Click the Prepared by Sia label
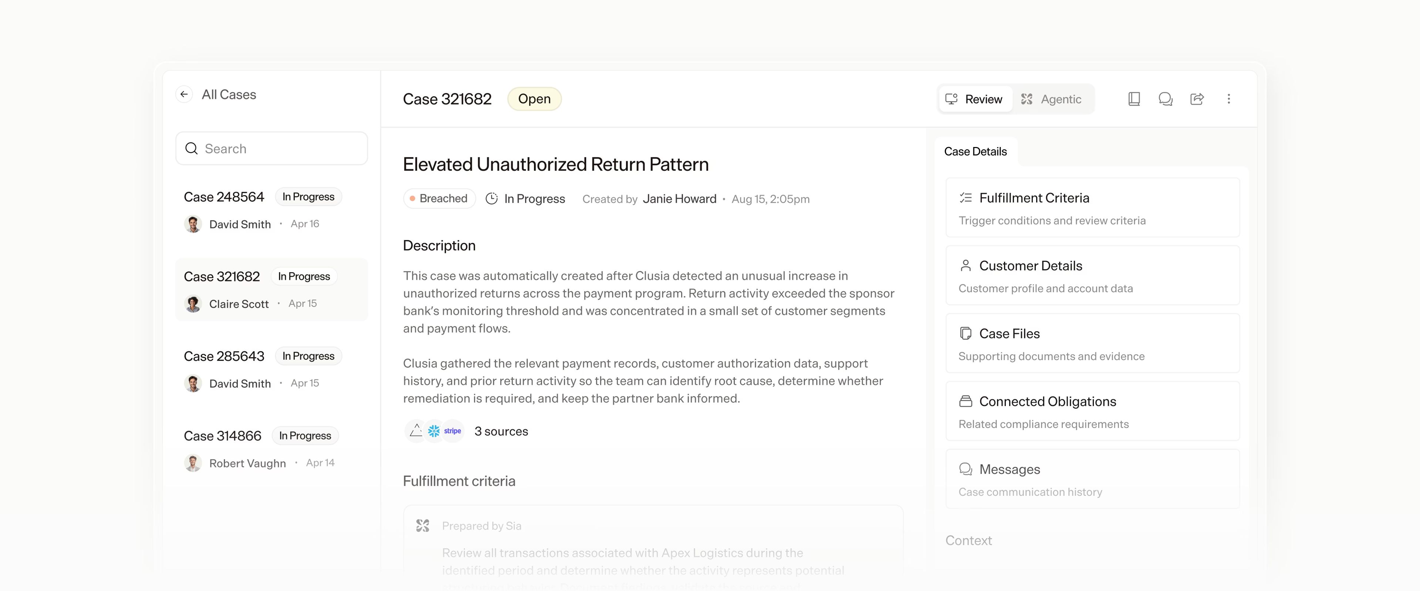 [482, 526]
